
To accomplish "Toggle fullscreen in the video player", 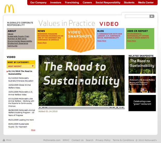I will pyautogui.click(x=117, y=107).
